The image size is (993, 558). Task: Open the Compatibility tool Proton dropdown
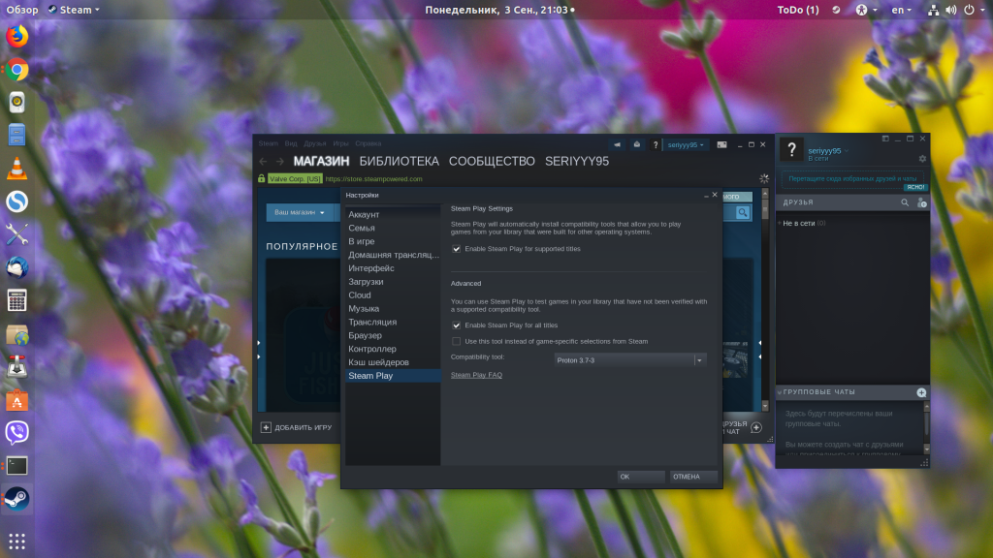(630, 360)
